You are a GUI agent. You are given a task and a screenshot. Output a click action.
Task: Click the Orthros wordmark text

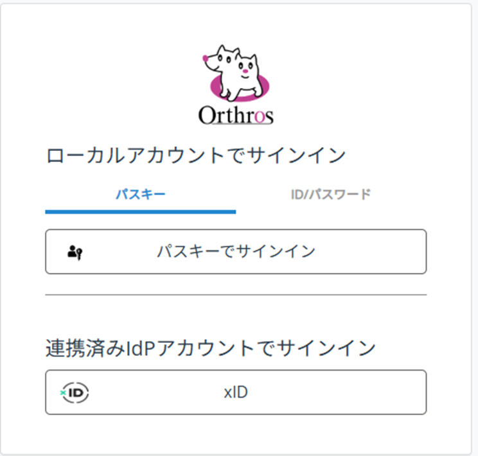tap(236, 116)
